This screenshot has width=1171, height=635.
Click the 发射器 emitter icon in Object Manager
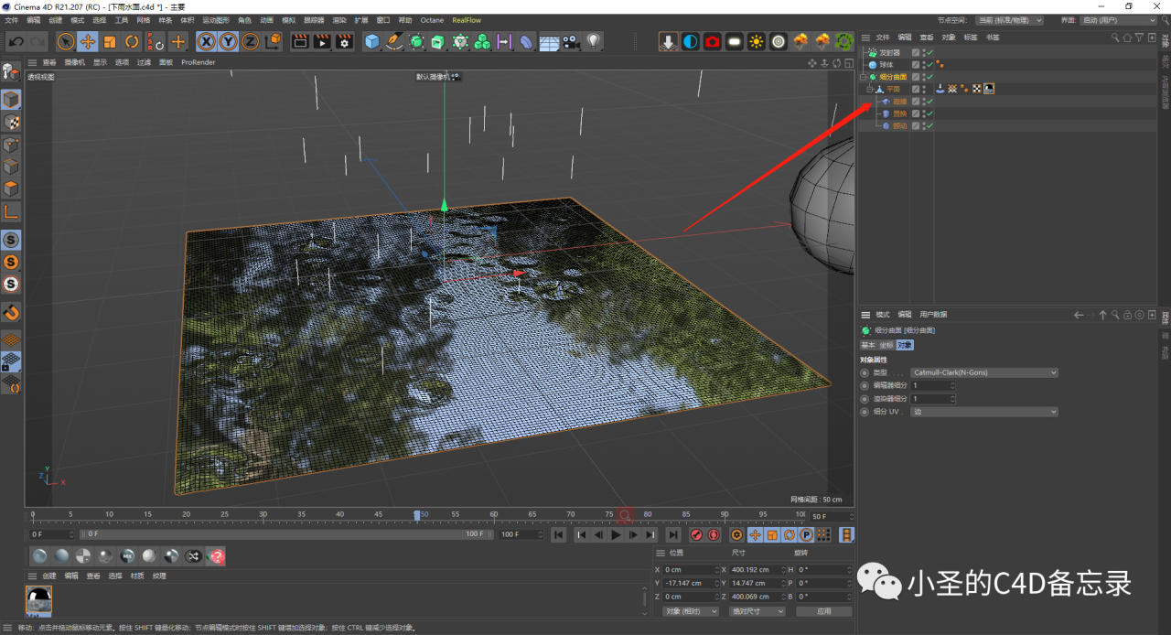point(874,53)
